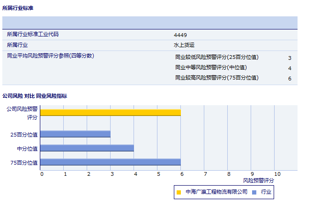
Task: Click the 水上货运 industry value
Action: [184, 45]
